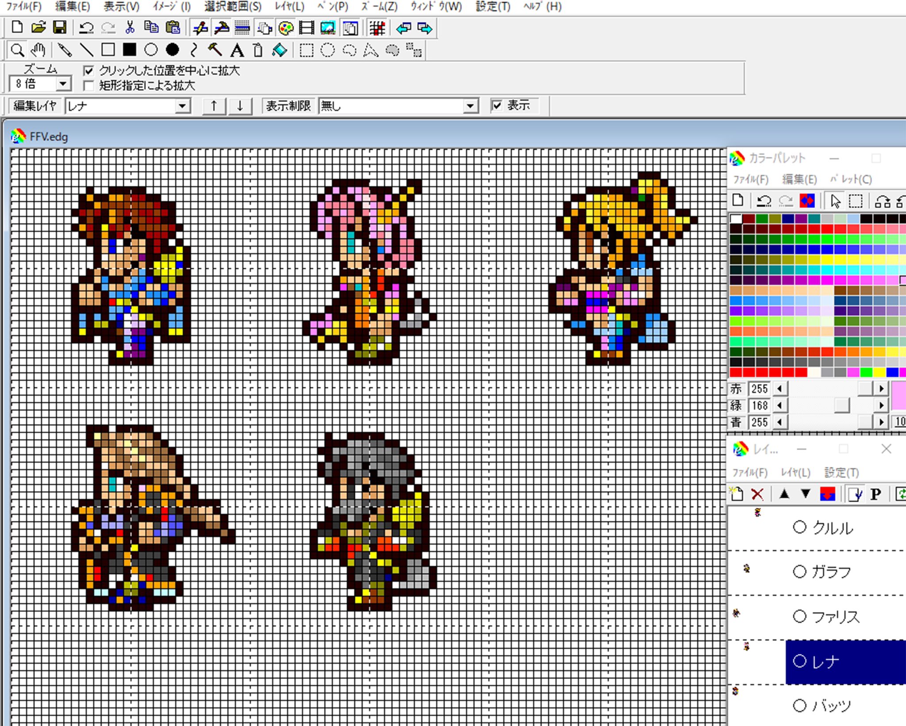Toggle visibility circle of バッツ layer
The image size is (906, 726).
click(x=799, y=705)
